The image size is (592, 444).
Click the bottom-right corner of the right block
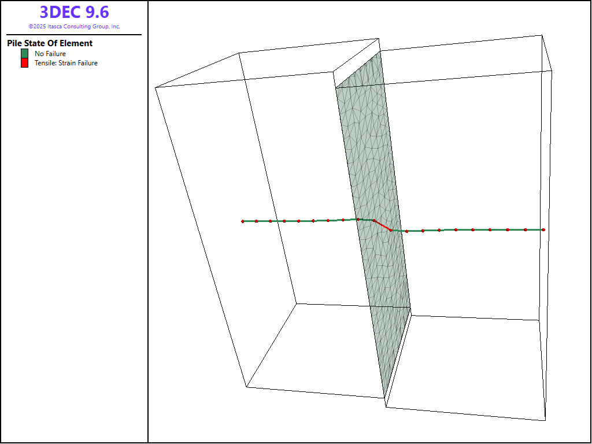click(x=545, y=420)
